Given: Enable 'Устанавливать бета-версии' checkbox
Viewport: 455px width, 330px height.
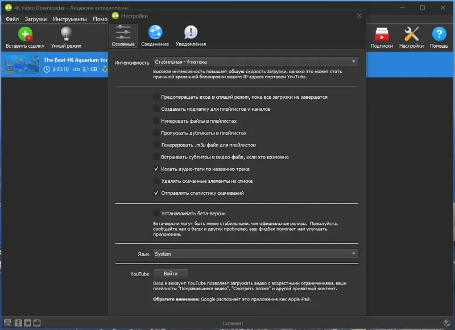Looking at the screenshot, I should (x=156, y=213).
